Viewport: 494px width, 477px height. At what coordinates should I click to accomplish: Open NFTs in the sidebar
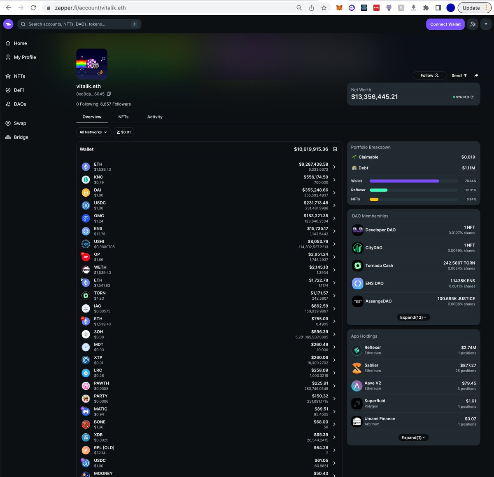[x=15, y=76]
